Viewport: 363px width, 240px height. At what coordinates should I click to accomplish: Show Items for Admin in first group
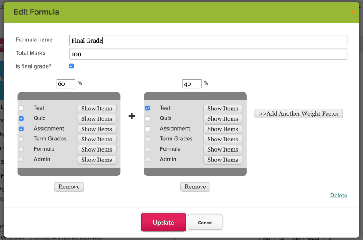pyautogui.click(x=96, y=160)
